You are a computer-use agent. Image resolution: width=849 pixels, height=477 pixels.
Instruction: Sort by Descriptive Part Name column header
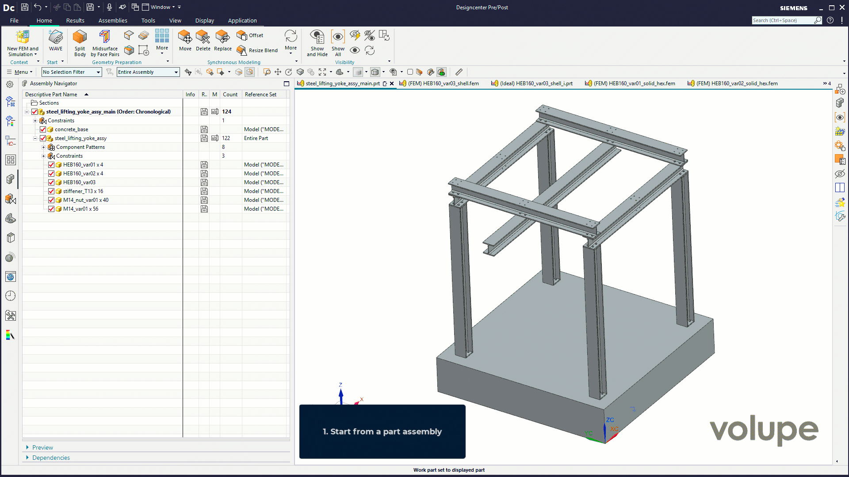(x=51, y=95)
